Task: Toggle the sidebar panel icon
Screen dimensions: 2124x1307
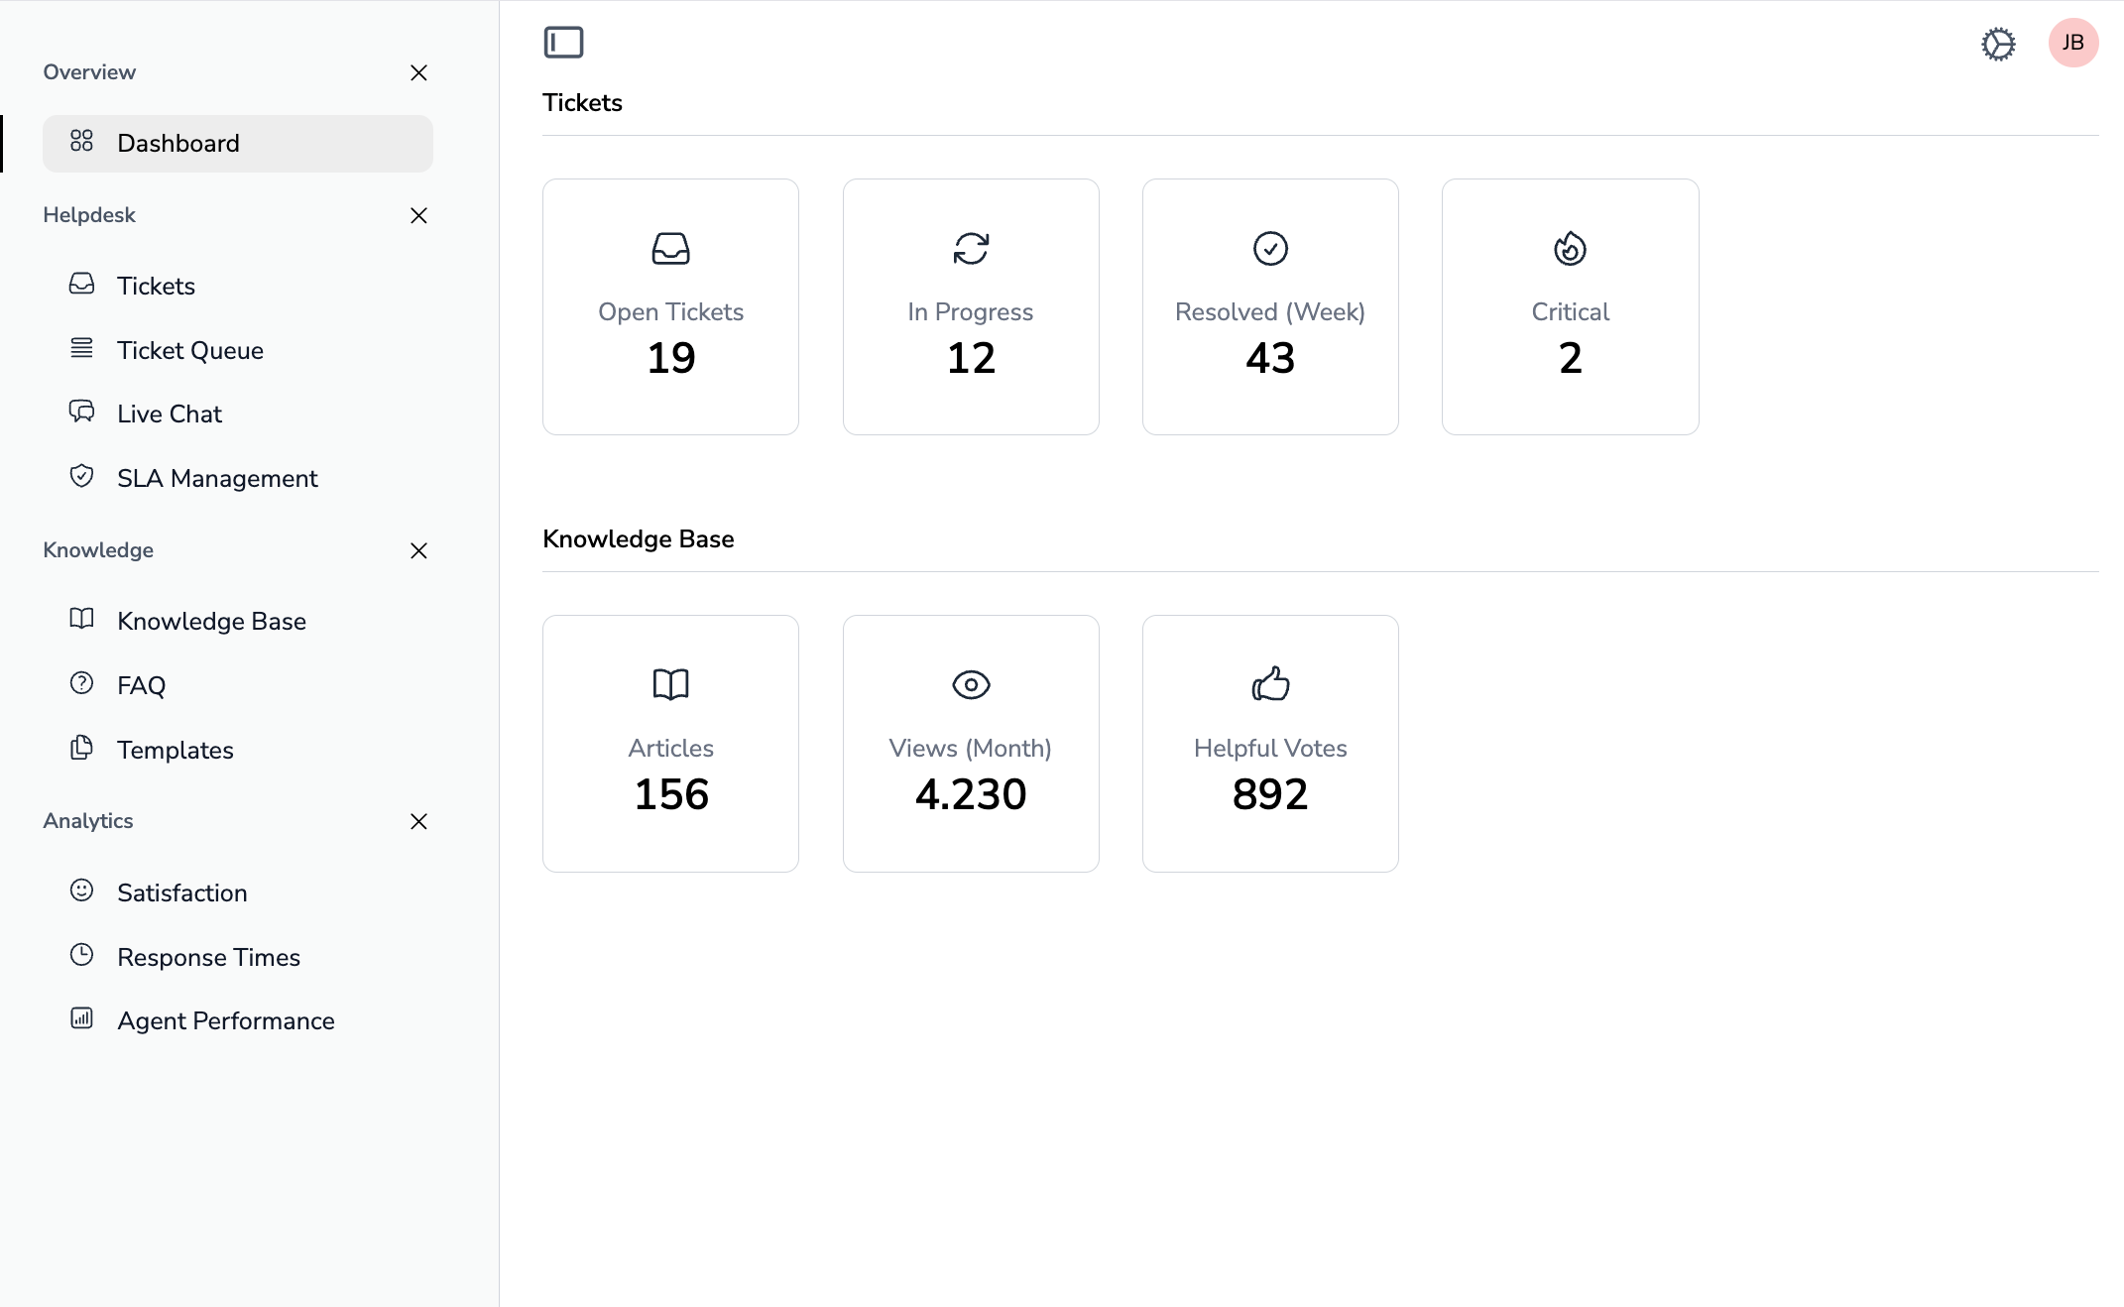Action: click(563, 43)
